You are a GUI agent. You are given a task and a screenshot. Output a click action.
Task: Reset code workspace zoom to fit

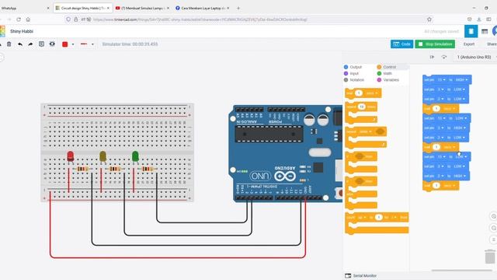pos(493,240)
